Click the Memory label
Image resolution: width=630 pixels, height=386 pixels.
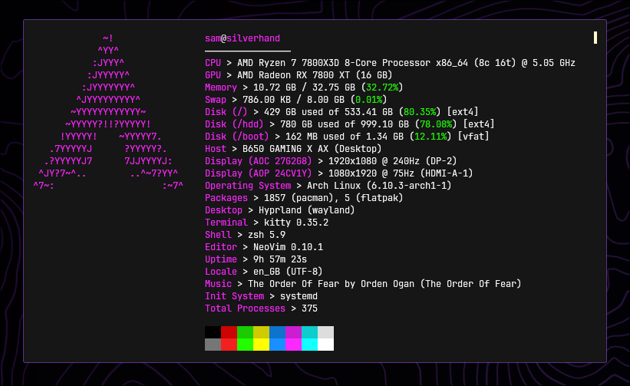pos(221,87)
